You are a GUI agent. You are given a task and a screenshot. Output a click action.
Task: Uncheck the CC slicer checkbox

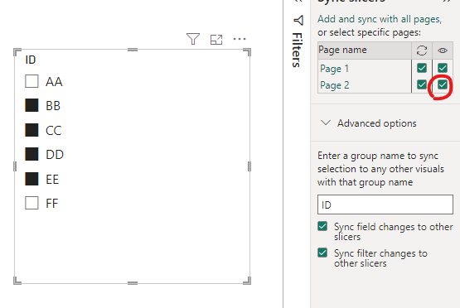coord(31,130)
